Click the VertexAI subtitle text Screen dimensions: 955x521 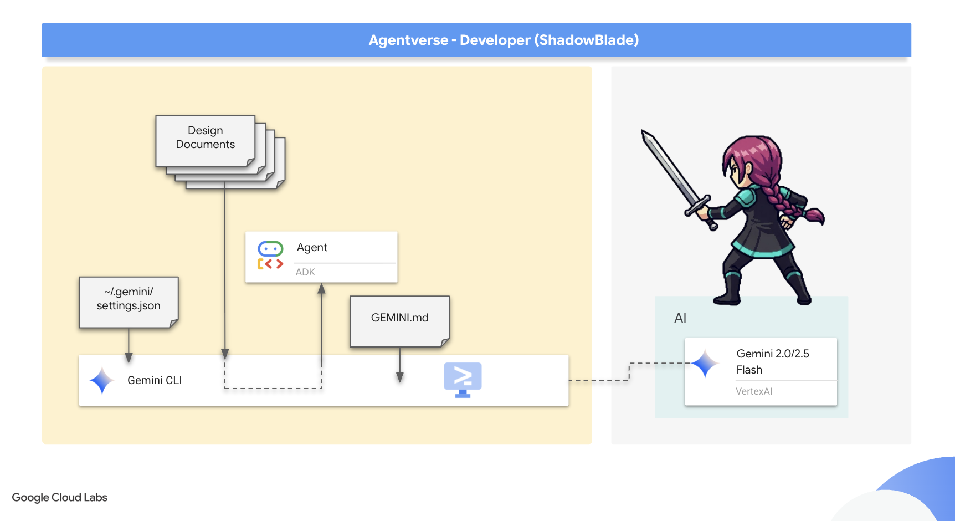pyautogui.click(x=753, y=391)
